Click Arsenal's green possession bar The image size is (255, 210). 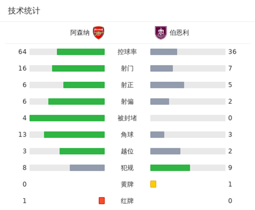click(81, 52)
